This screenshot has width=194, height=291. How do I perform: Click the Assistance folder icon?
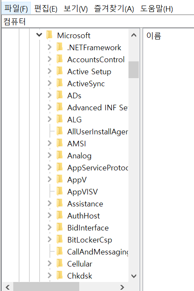tap(60, 203)
